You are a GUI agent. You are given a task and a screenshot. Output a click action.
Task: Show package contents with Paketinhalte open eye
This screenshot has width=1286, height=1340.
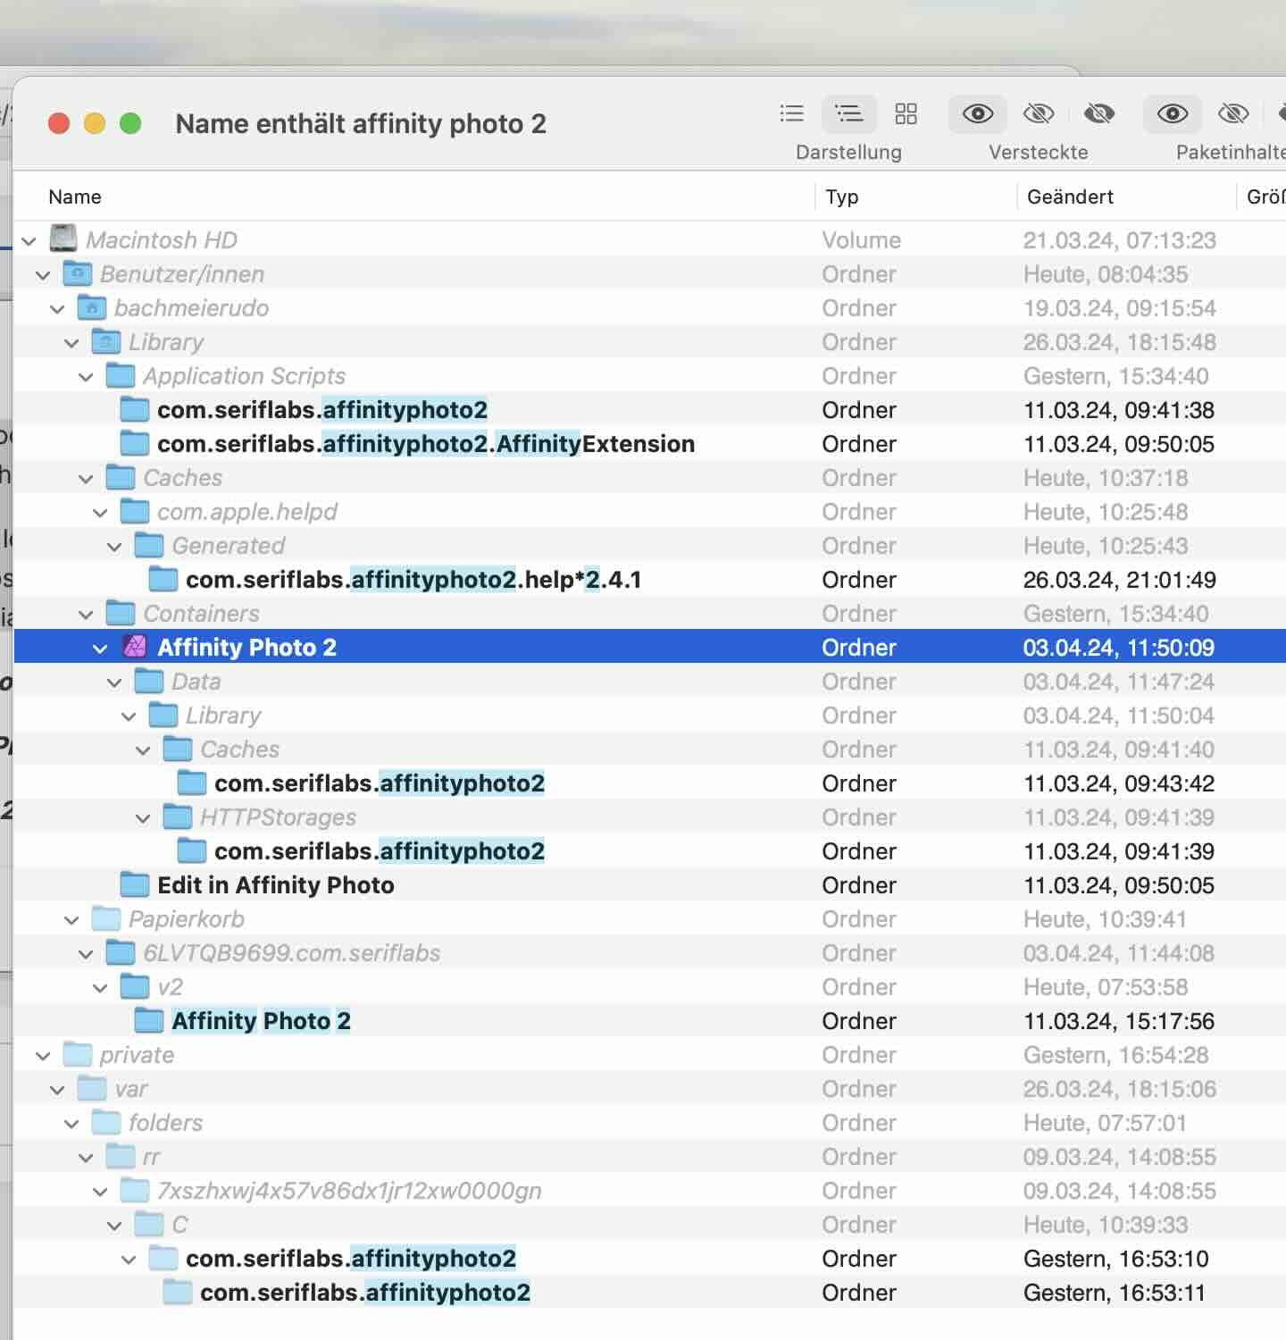1172,113
